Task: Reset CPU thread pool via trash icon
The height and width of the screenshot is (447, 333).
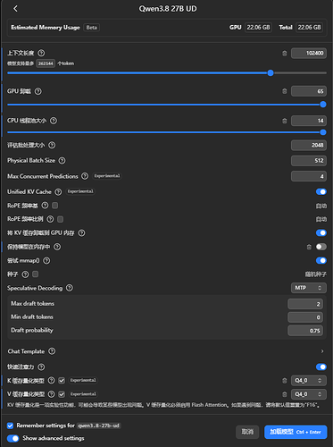Action: pyautogui.click(x=285, y=121)
